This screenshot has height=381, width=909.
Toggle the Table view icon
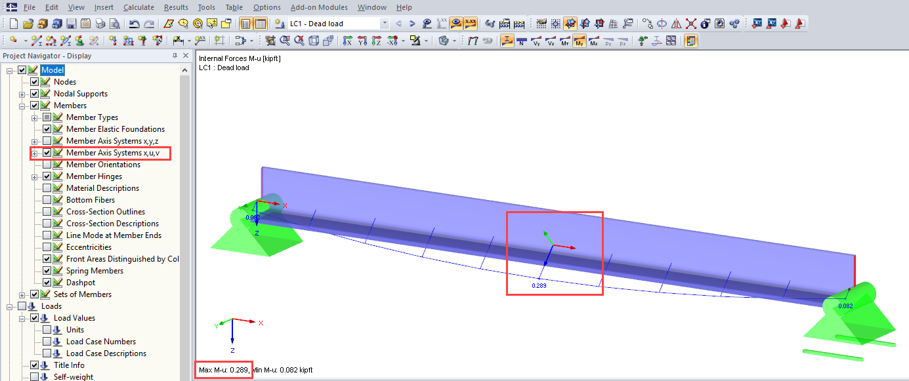pos(261,24)
